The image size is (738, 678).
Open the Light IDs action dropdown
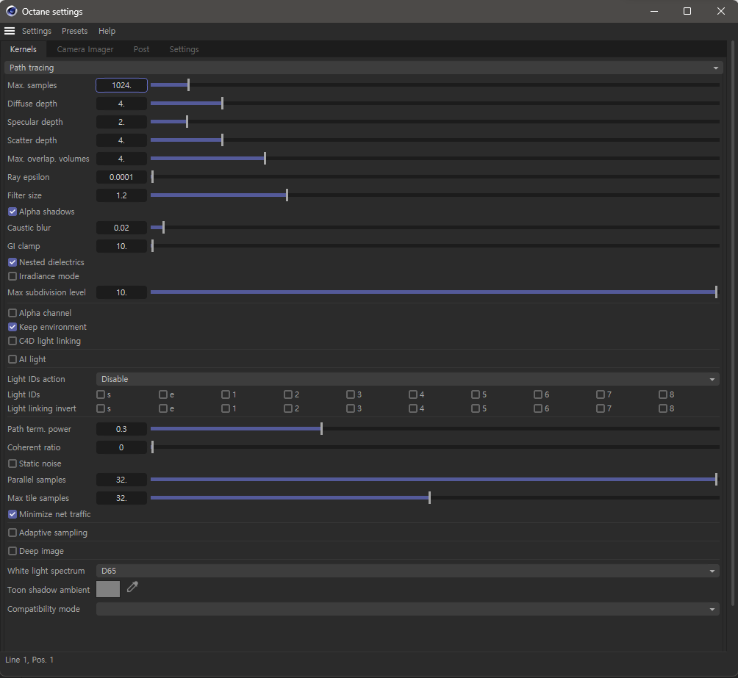click(x=408, y=379)
